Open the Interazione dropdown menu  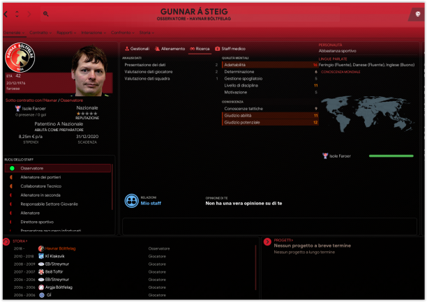pyautogui.click(x=93, y=33)
